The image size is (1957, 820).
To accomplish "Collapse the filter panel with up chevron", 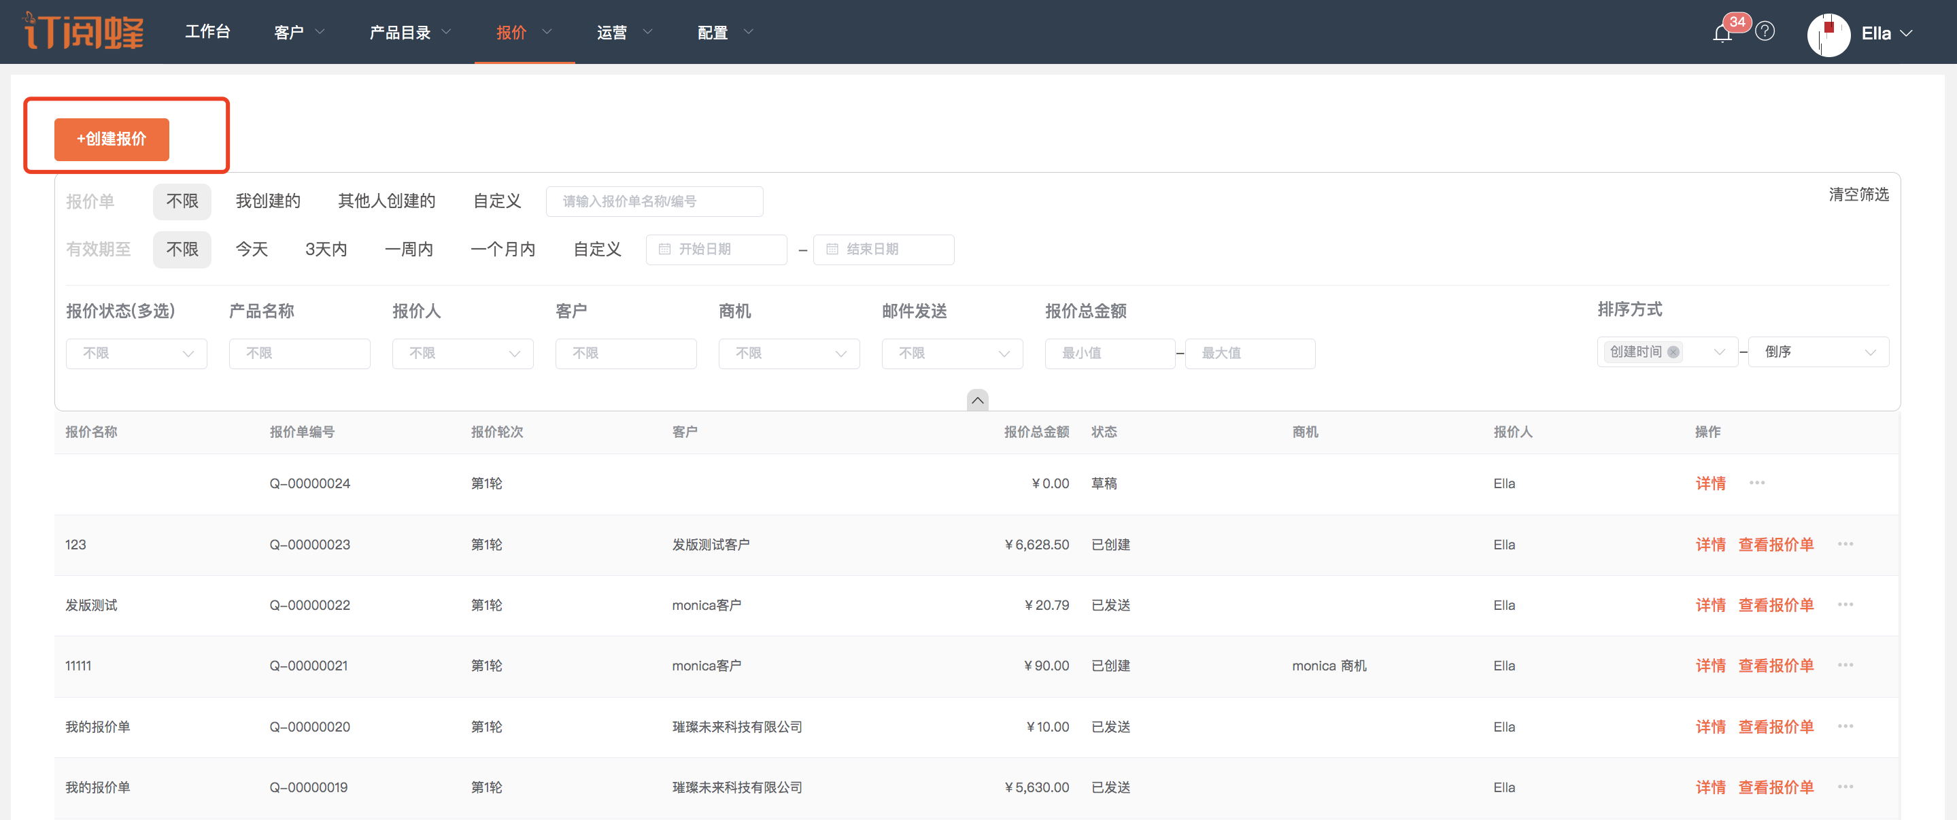I will click(x=977, y=400).
